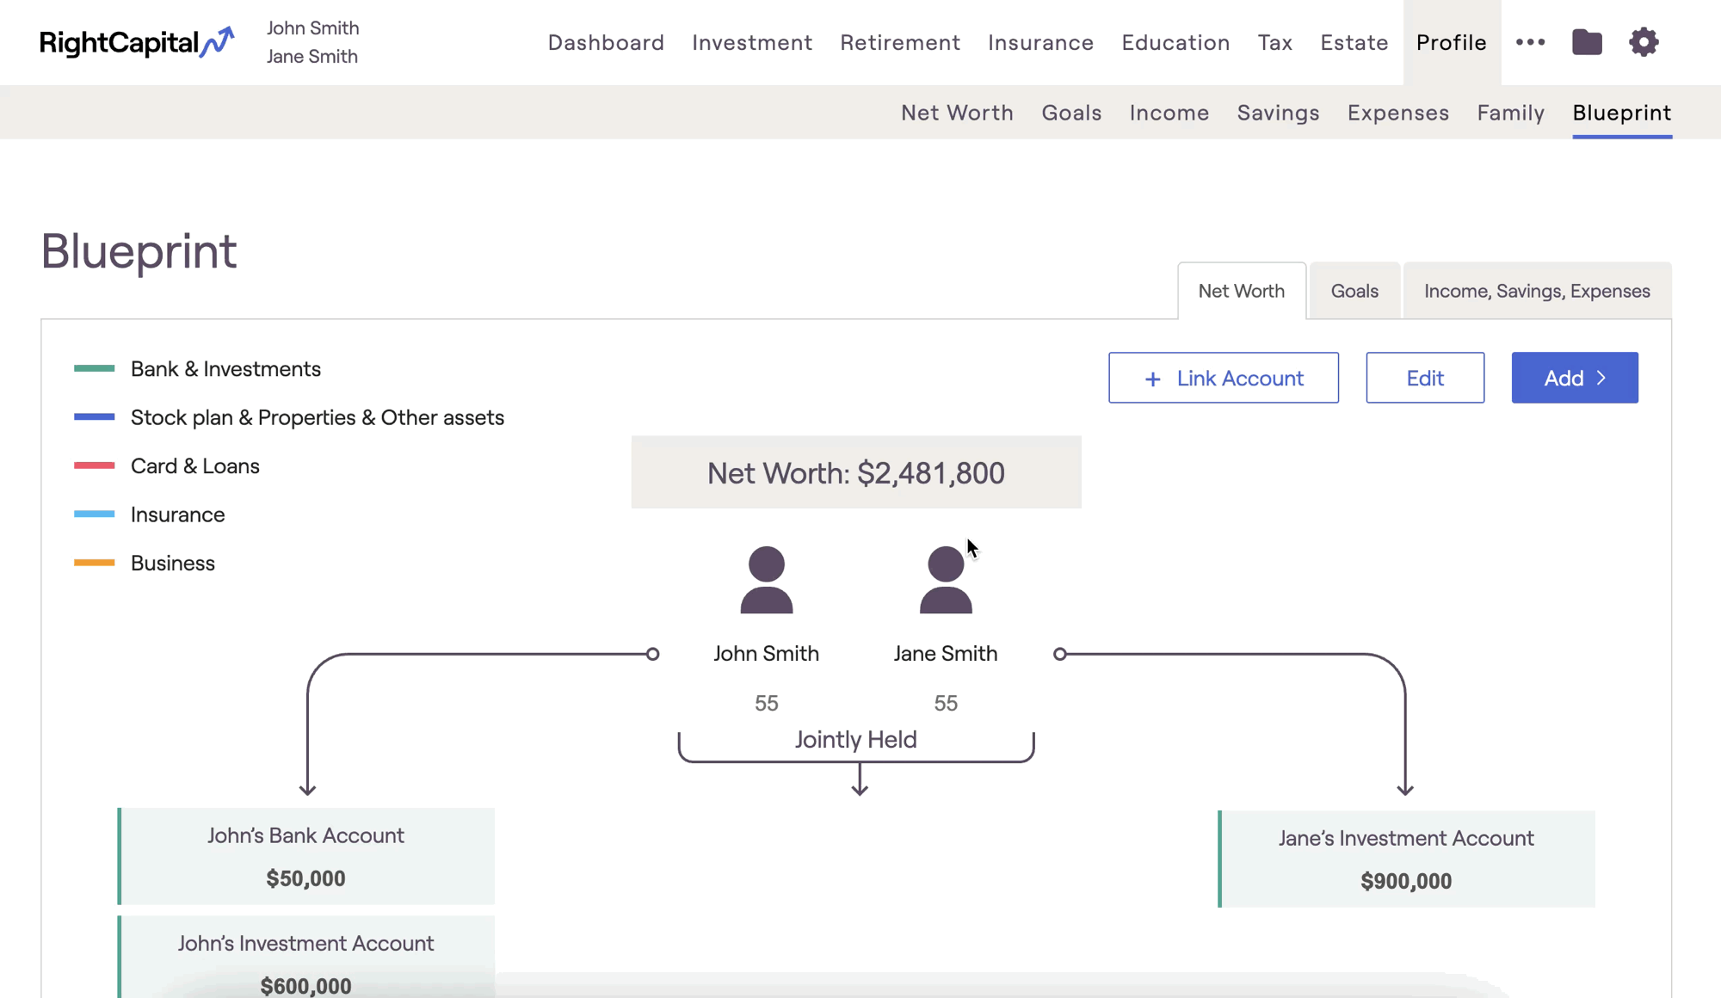Select Jane Smith's person avatar
Screen dimensions: 1721x998
point(945,580)
